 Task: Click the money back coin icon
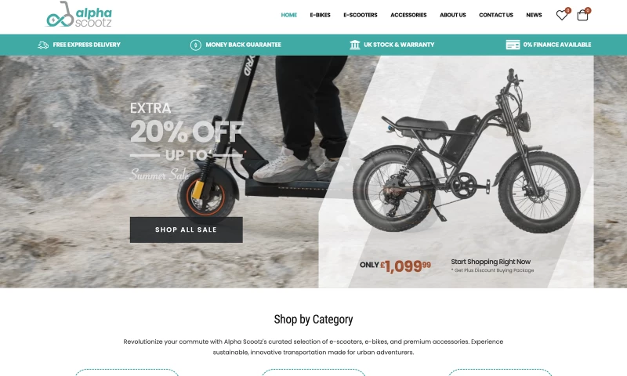point(195,45)
